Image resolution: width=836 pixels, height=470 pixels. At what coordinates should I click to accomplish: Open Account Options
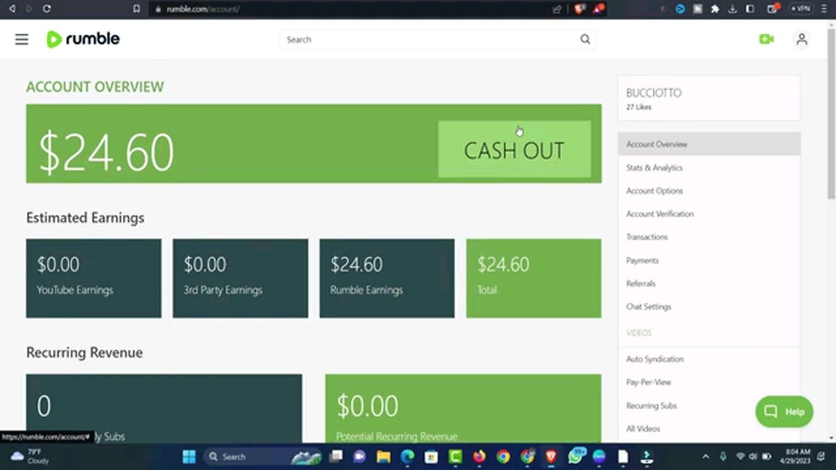click(654, 191)
